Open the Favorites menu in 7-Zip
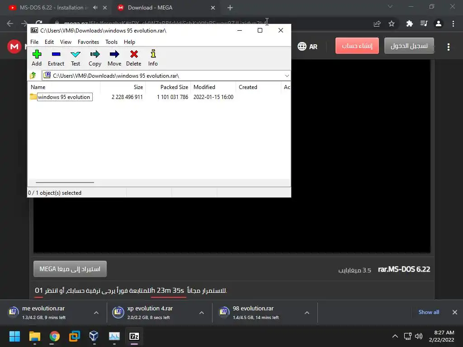 (88, 42)
